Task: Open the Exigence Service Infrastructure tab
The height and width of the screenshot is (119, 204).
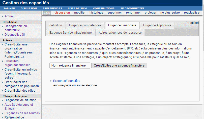Action: pos(71,32)
